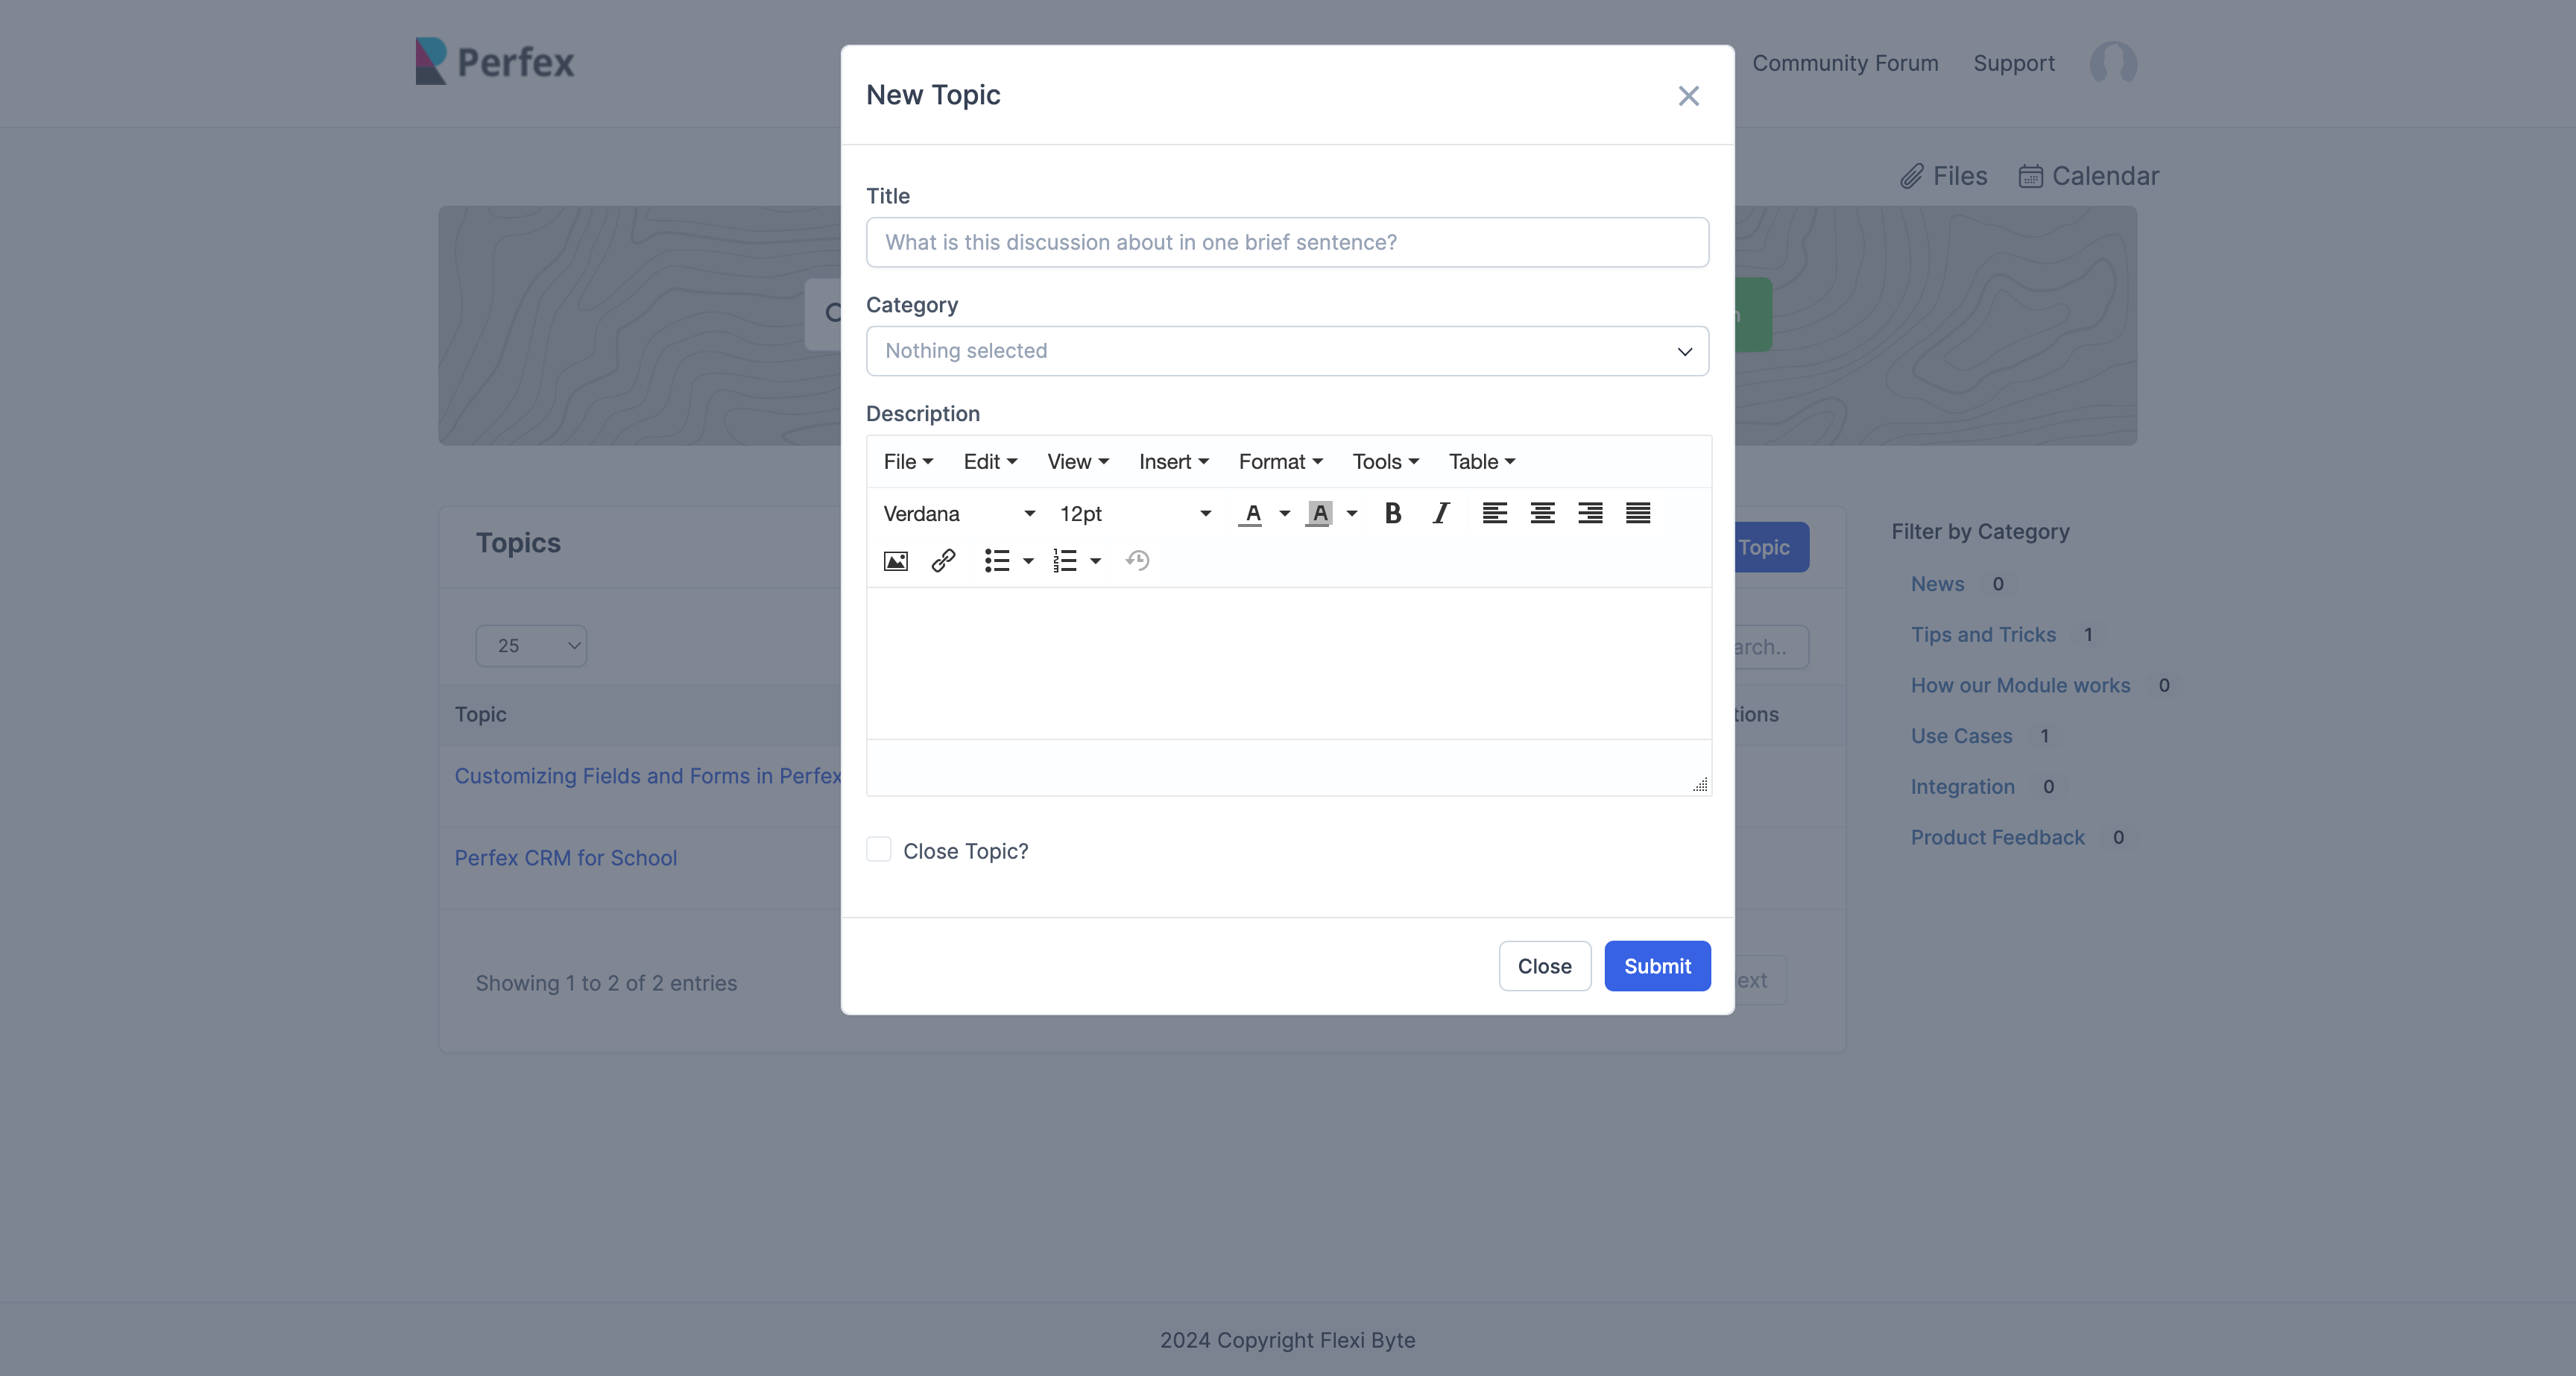The image size is (2576, 1376).
Task: Restore draft in the editor
Action: pyautogui.click(x=1137, y=561)
